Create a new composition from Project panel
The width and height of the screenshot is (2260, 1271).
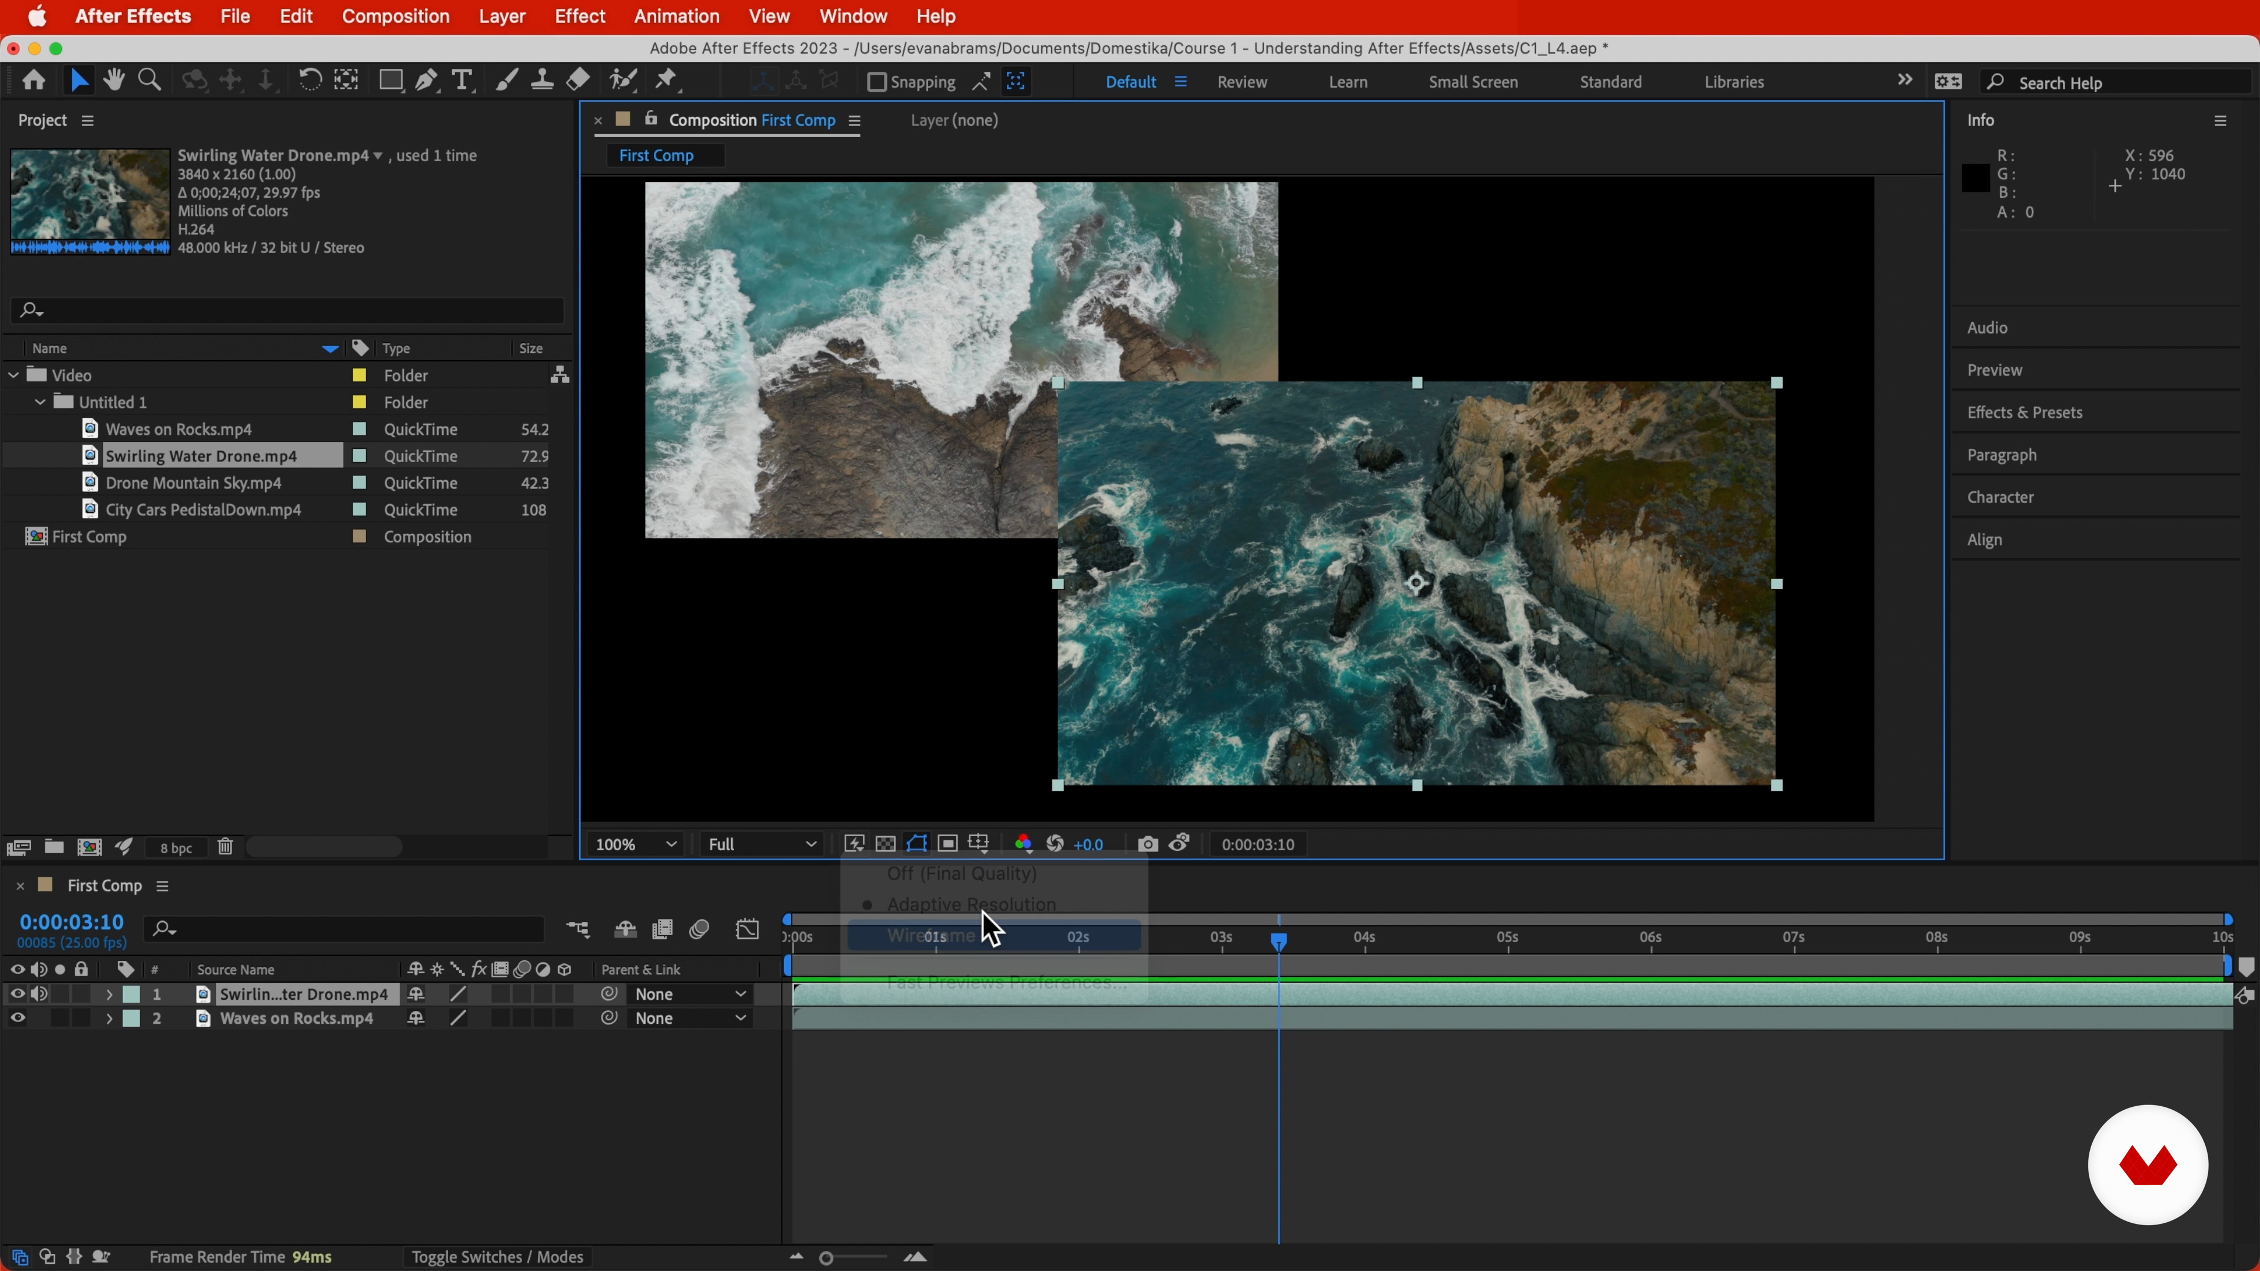pos(89,847)
